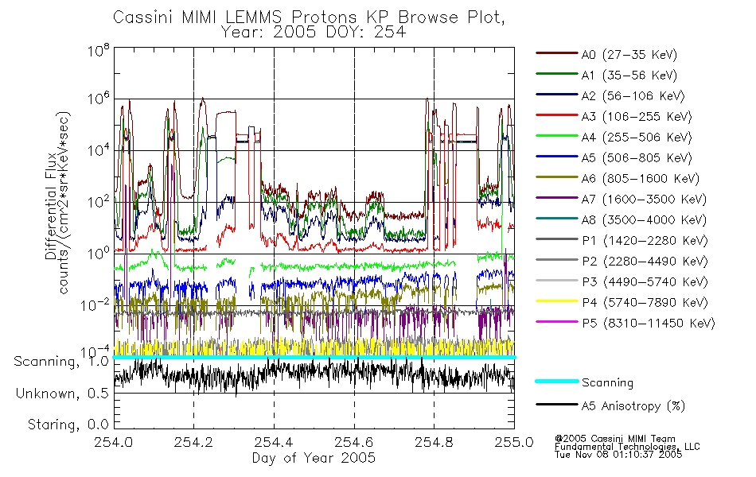This screenshot has width=756, height=477.
Task: Click the A4 (255-506 KeV) legend label
Action: tap(637, 138)
